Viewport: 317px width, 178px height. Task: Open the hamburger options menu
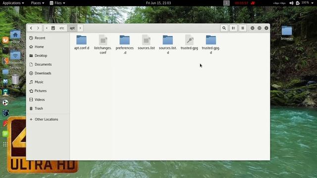tap(243, 28)
